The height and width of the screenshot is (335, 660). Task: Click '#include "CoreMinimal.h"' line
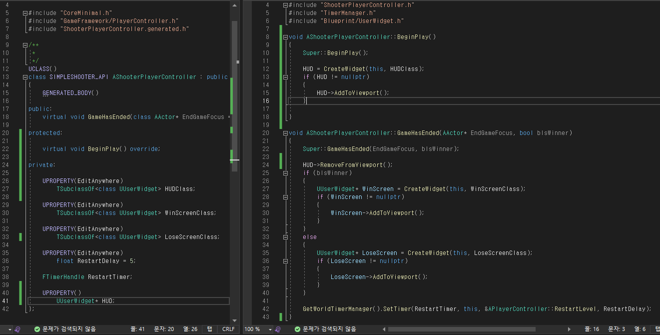click(70, 13)
